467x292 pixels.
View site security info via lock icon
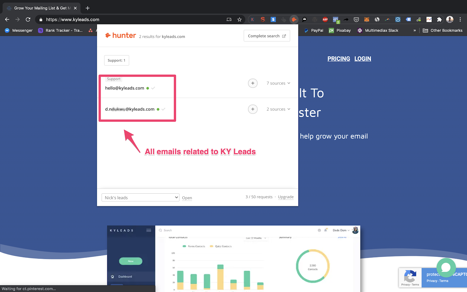click(x=41, y=20)
